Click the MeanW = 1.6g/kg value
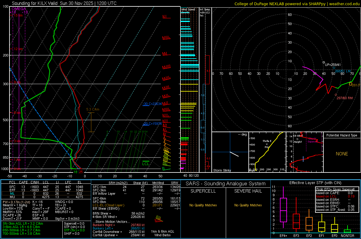The image size is (361, 239). pos(15,205)
